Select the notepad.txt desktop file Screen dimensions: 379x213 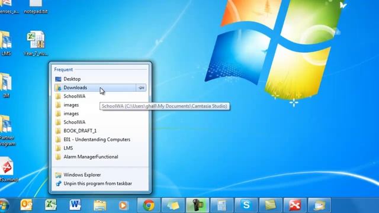point(36,7)
